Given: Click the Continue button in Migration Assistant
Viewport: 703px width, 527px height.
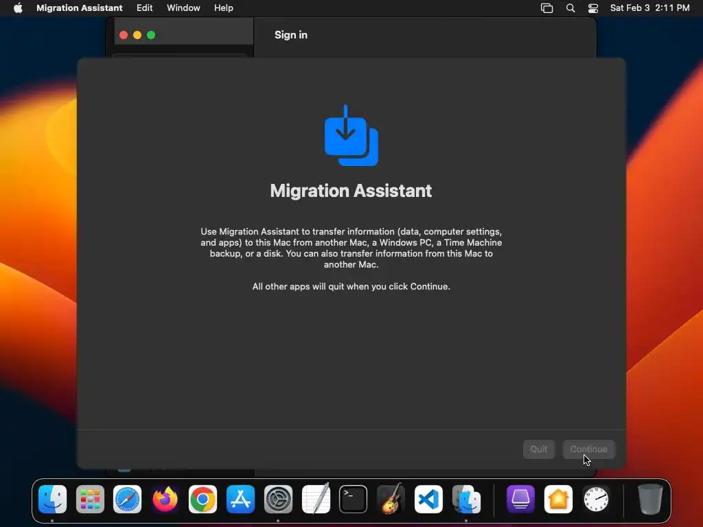Looking at the screenshot, I should 588,449.
